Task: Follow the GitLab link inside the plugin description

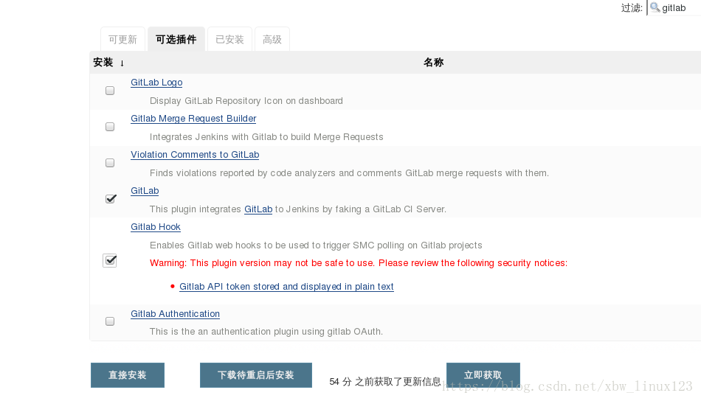Action: [258, 209]
